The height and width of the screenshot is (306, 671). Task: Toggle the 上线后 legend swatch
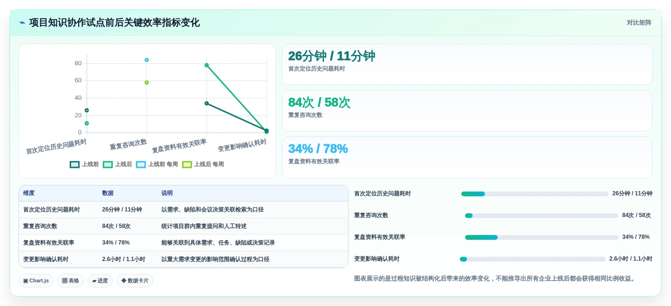coord(108,165)
